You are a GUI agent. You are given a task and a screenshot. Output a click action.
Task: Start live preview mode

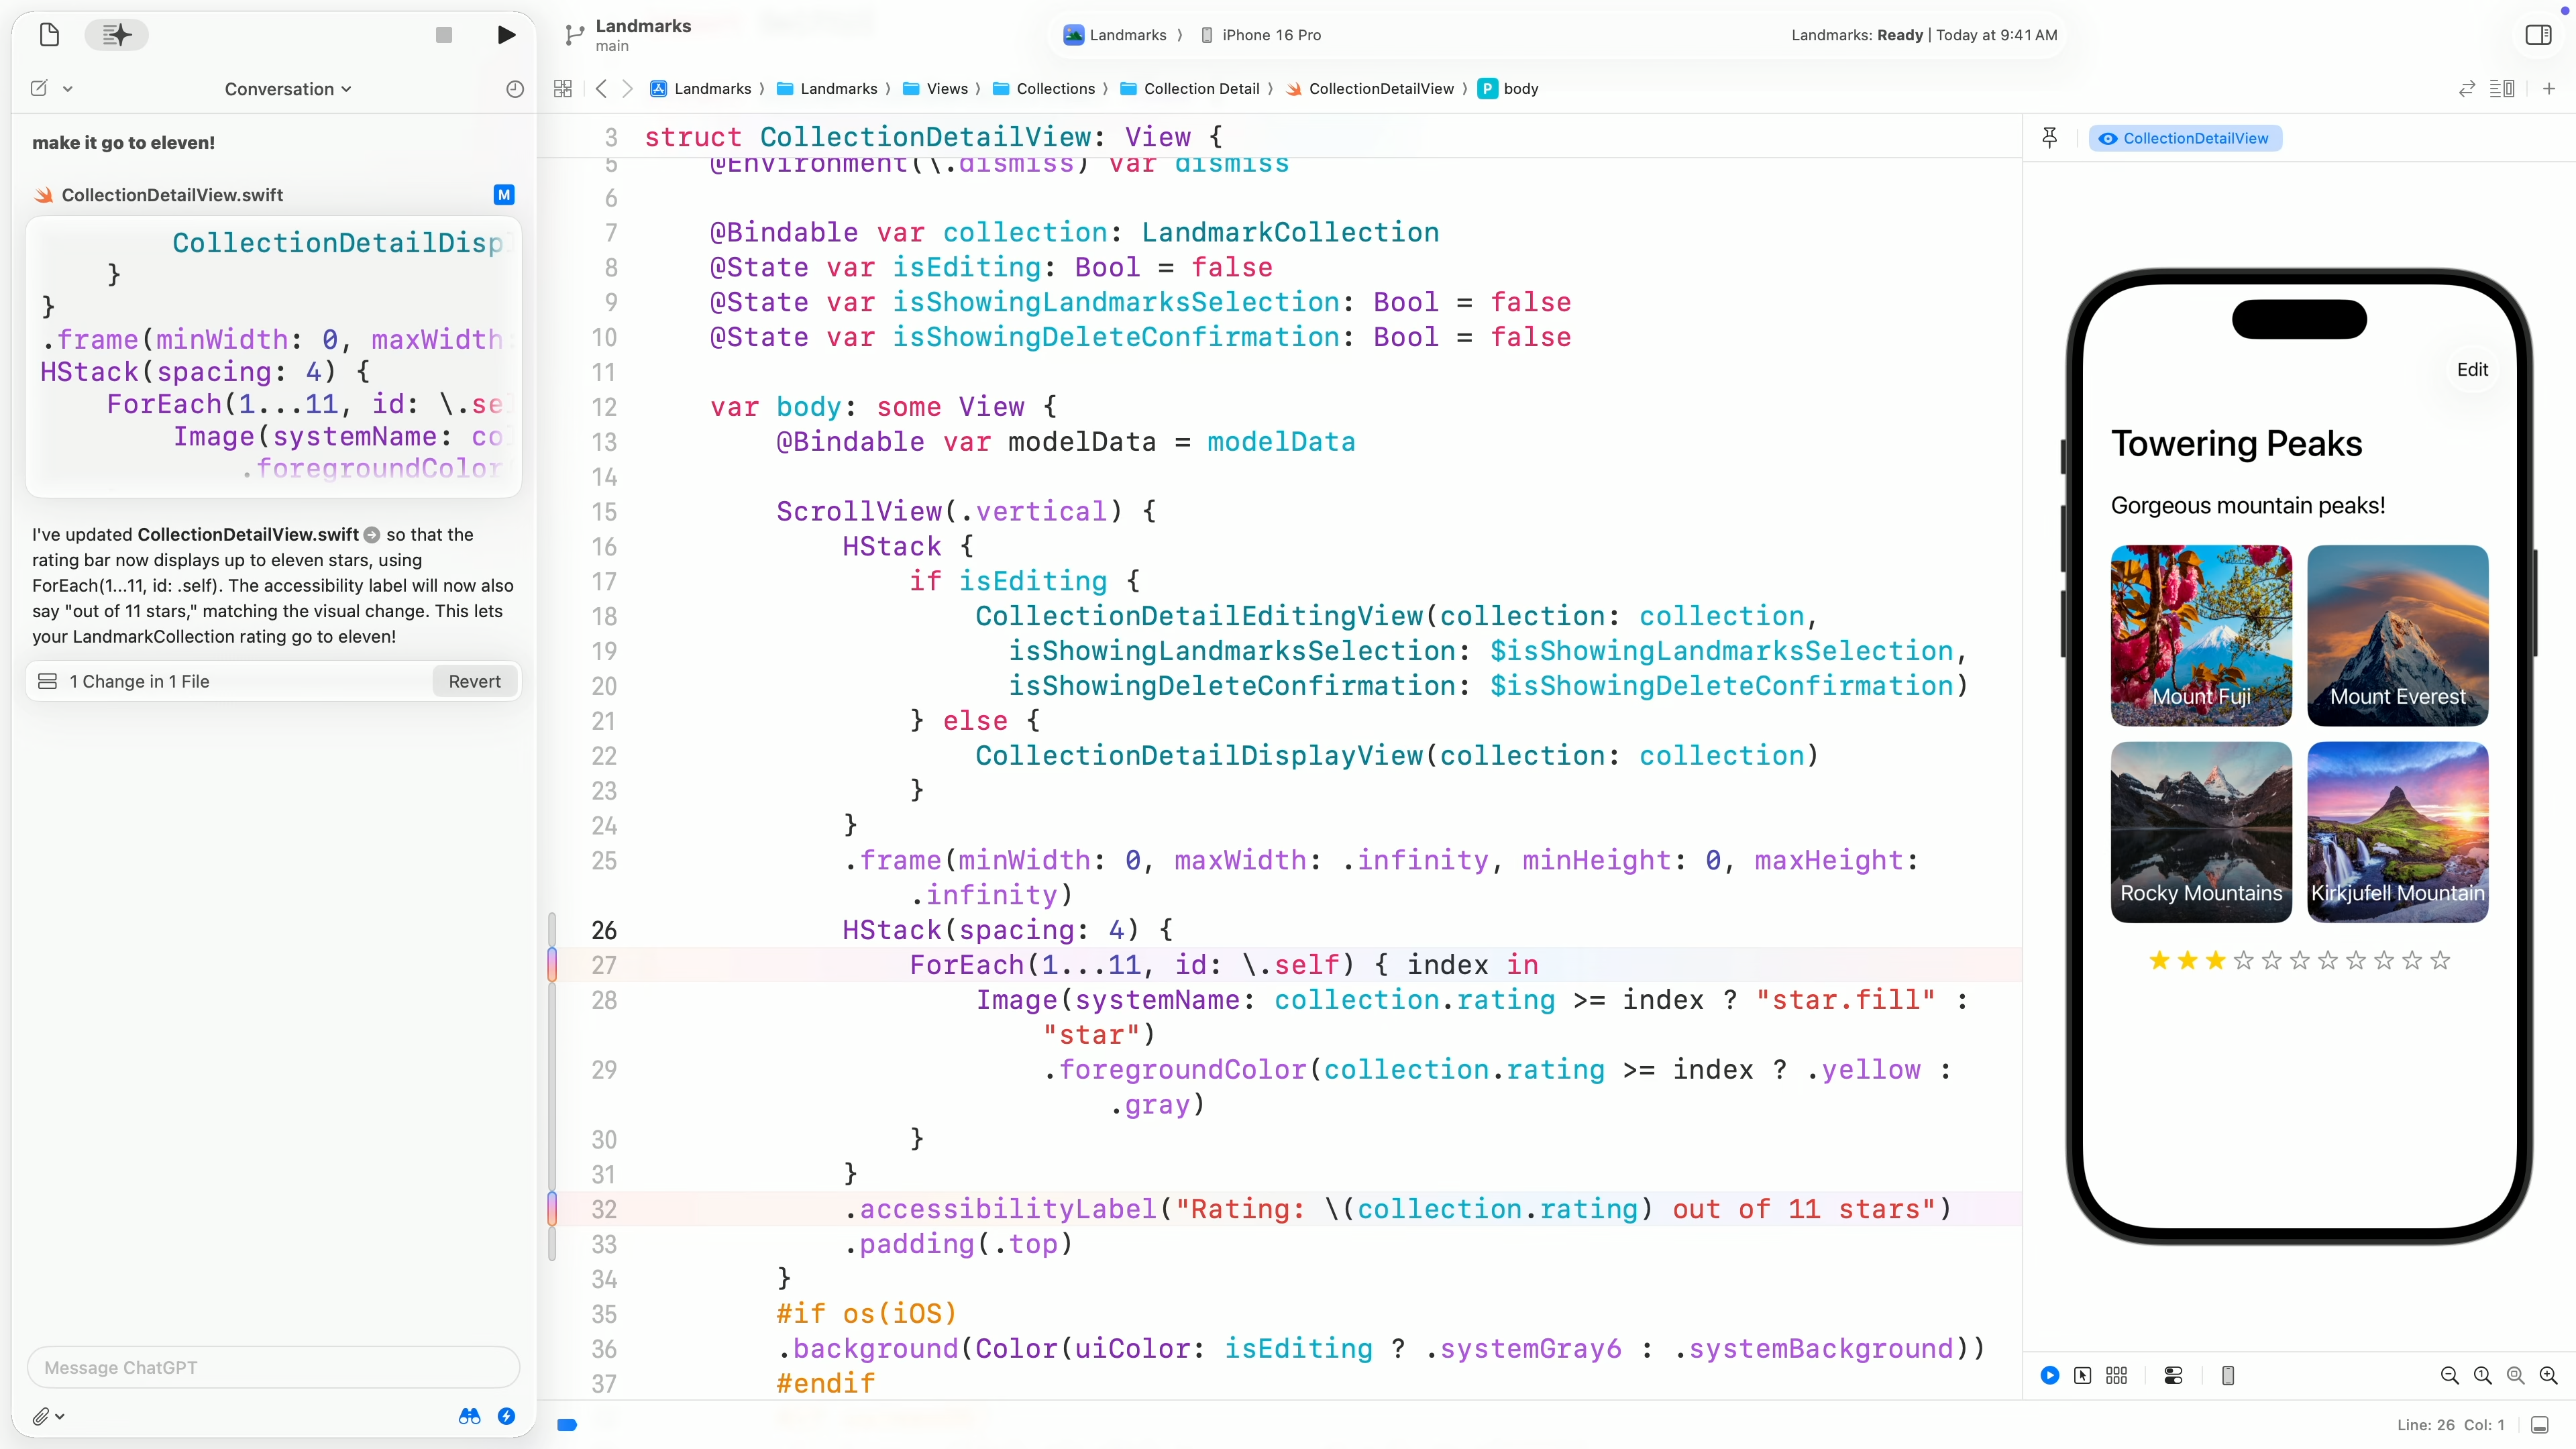2049,1375
